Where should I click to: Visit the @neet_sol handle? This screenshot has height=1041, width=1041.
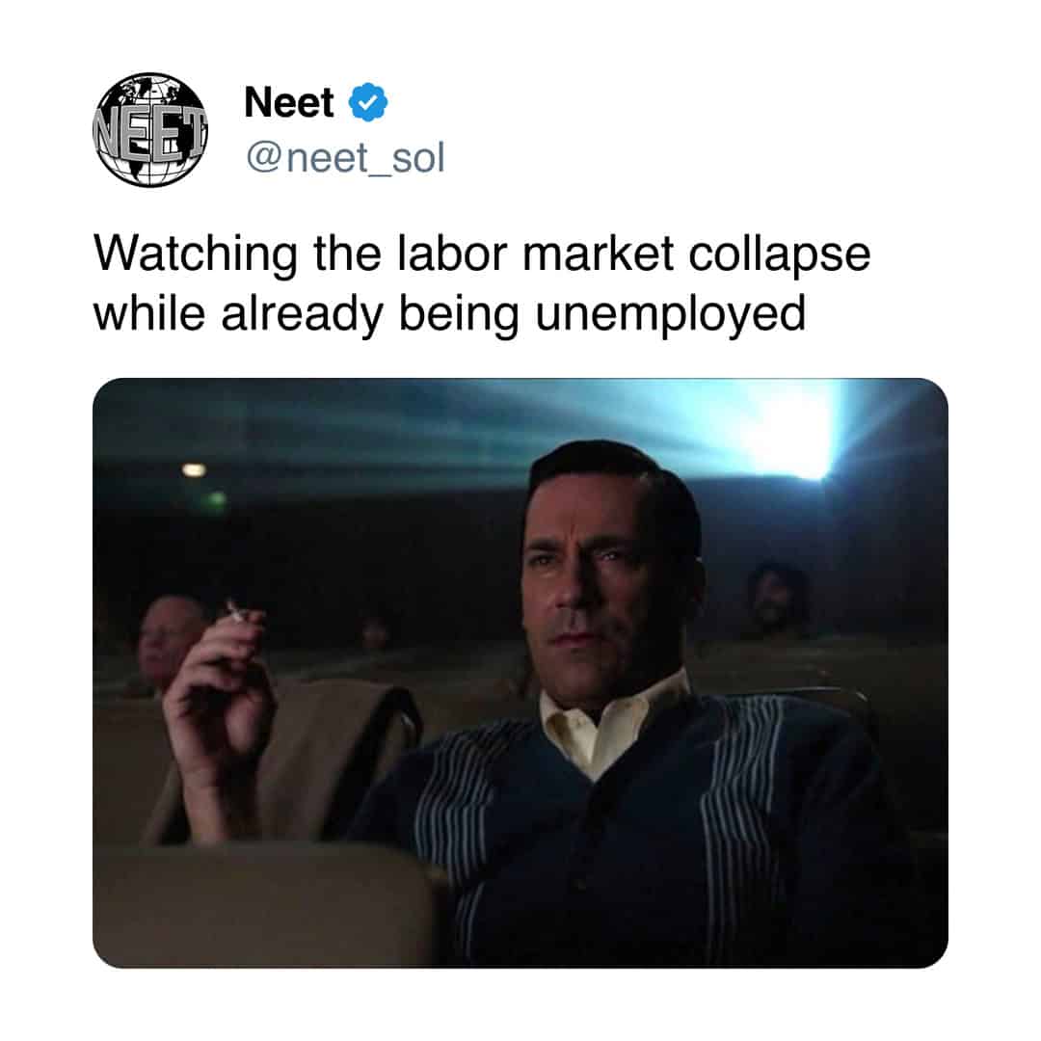pyautogui.click(x=345, y=158)
